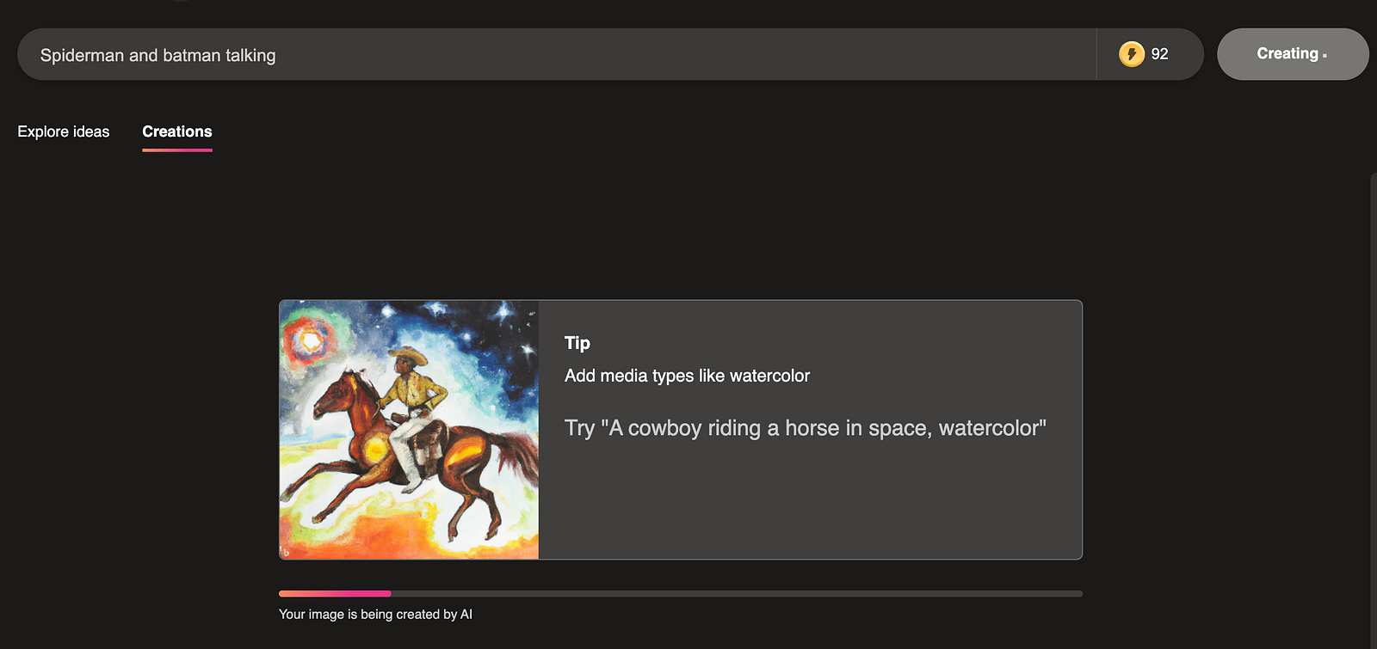Click 'Add media types like watercolor' text
Screen dimensions: 1377x649
coord(687,376)
